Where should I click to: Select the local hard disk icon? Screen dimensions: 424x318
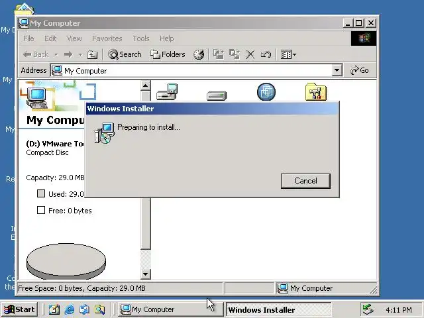point(217,95)
